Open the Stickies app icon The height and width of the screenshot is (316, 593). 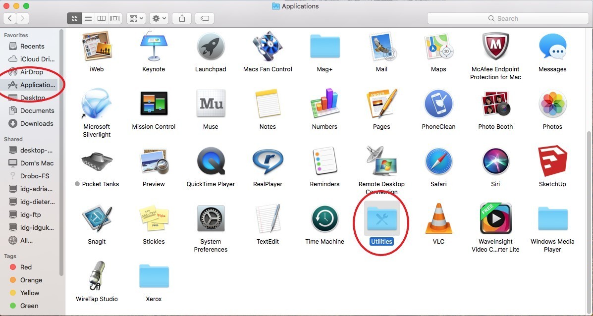[x=154, y=219]
